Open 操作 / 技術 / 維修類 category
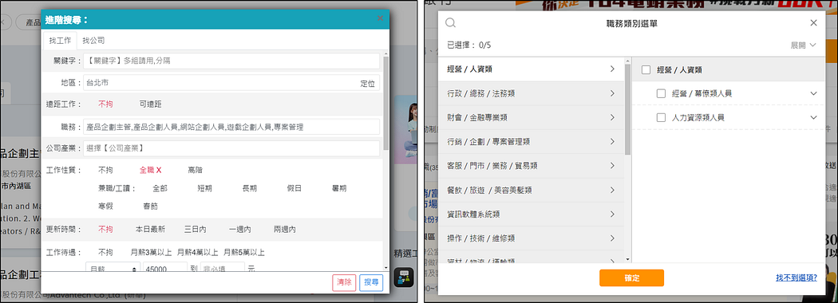This screenshot has width=838, height=303. pyautogui.click(x=531, y=238)
